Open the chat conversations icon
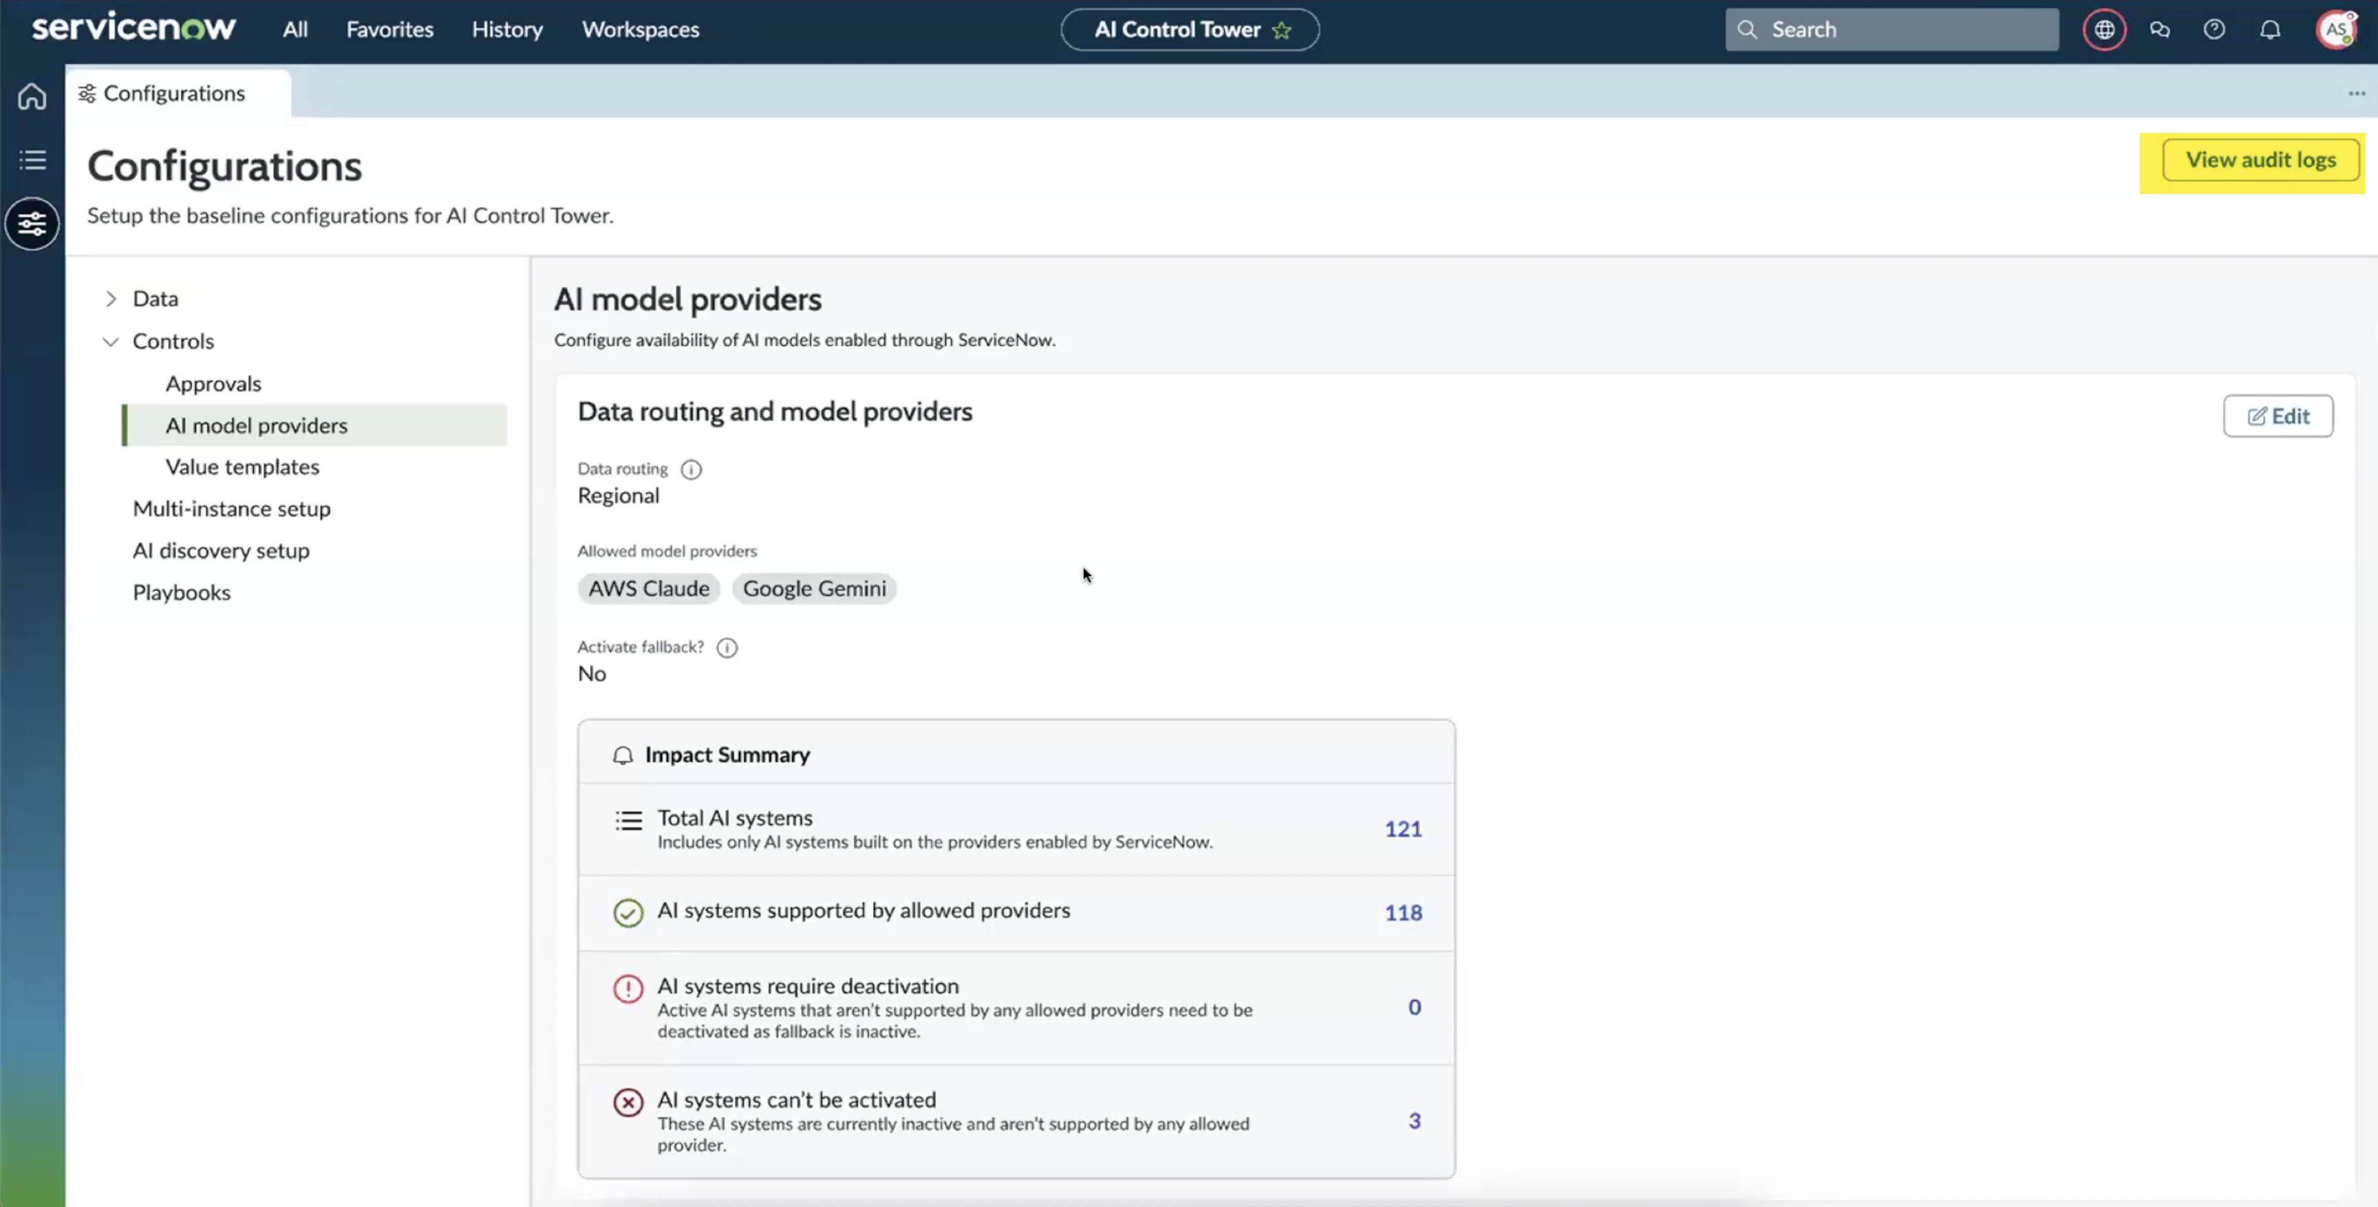2378x1207 pixels. pos(2159,30)
